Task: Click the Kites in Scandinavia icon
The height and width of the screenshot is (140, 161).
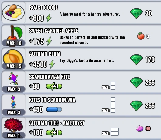Action: coord(13,102)
